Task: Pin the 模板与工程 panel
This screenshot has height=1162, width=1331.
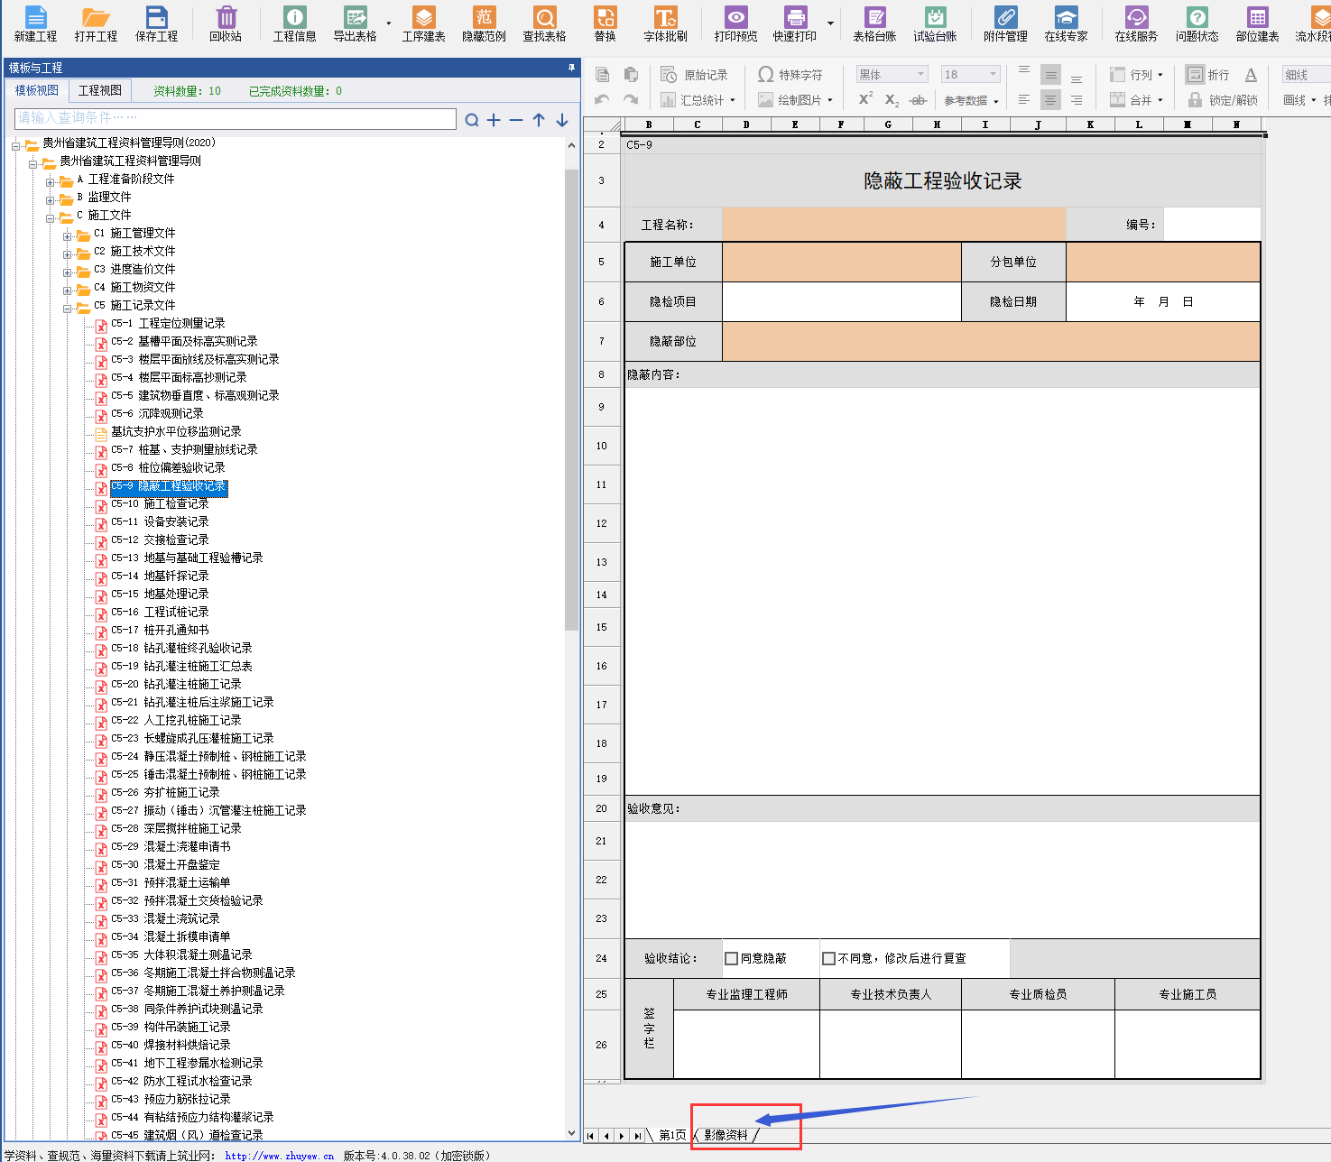Action: (571, 68)
